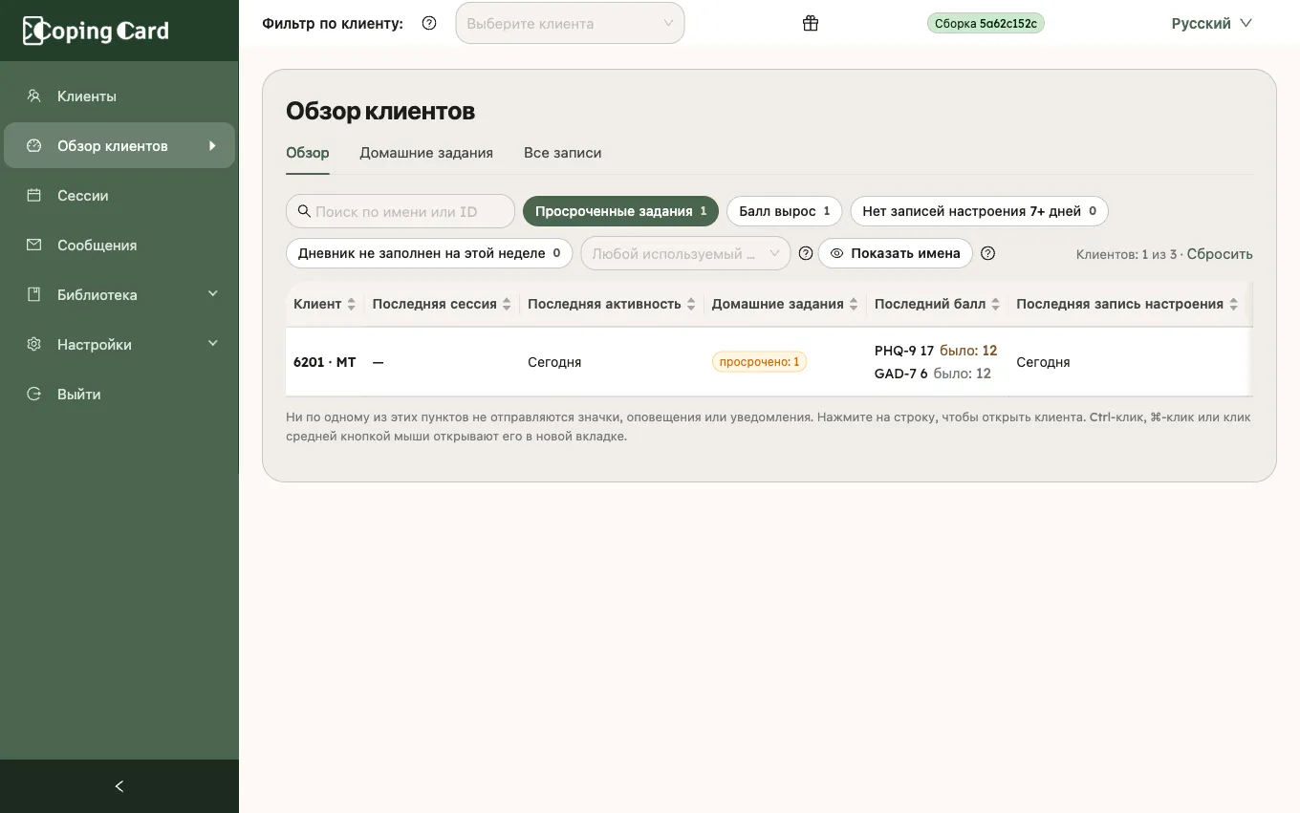
Task: Click the Поиск по имени или ID field
Action: tap(401, 211)
